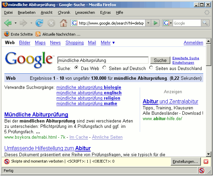
Task: Open the search engine selector dropdown
Action: [171, 23]
